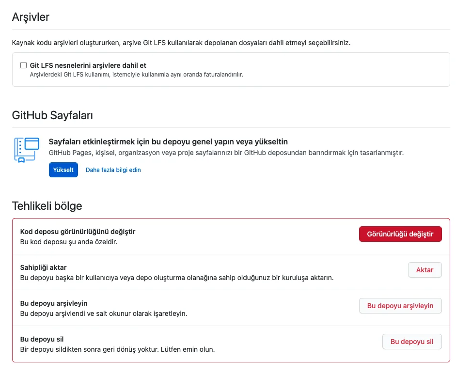Viewport: 471px width, 375px height.
Task: Click the 'Bu kod deposu şu anda özeldir' text
Action: tap(69, 241)
